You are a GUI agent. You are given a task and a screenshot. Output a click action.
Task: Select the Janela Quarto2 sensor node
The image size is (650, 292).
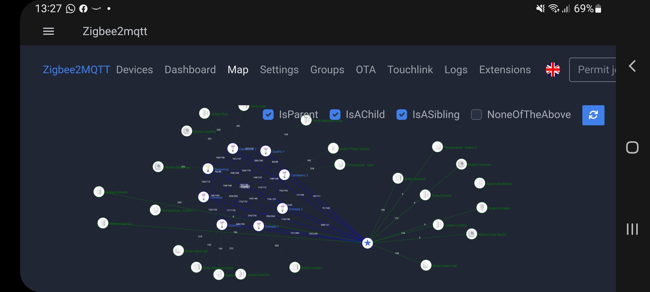(241, 274)
